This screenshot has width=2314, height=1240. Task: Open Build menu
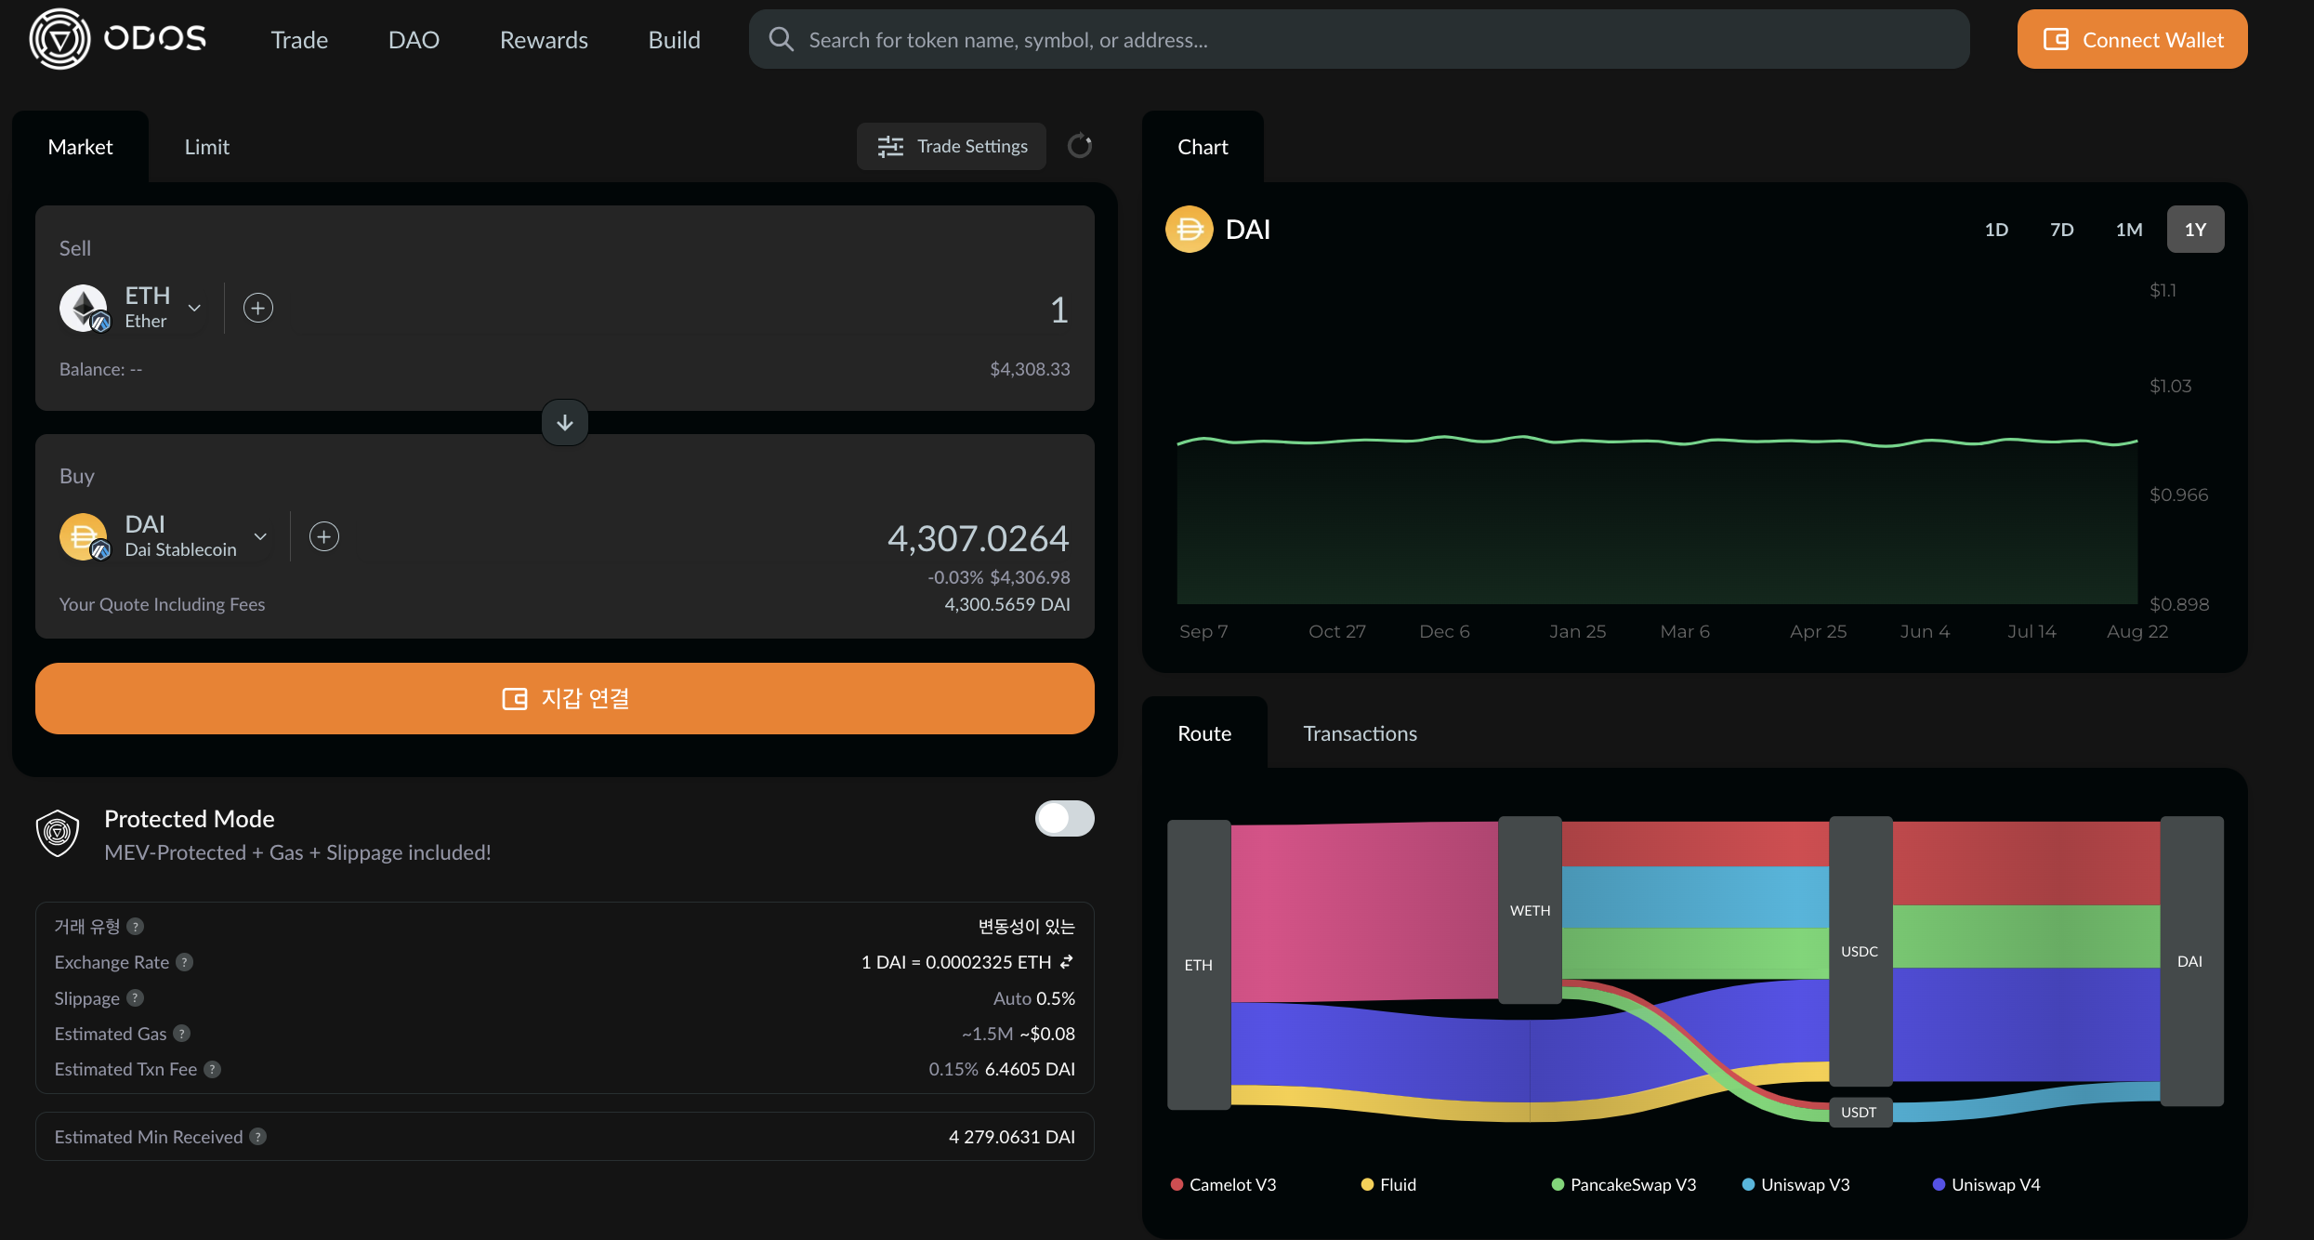tap(674, 39)
